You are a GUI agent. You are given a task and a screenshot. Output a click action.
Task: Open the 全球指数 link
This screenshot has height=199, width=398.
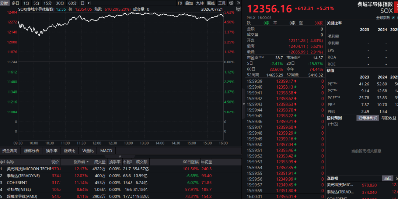(383, 18)
